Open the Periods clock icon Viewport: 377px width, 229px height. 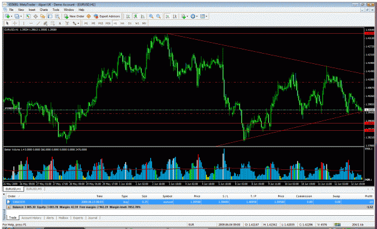[193, 16]
